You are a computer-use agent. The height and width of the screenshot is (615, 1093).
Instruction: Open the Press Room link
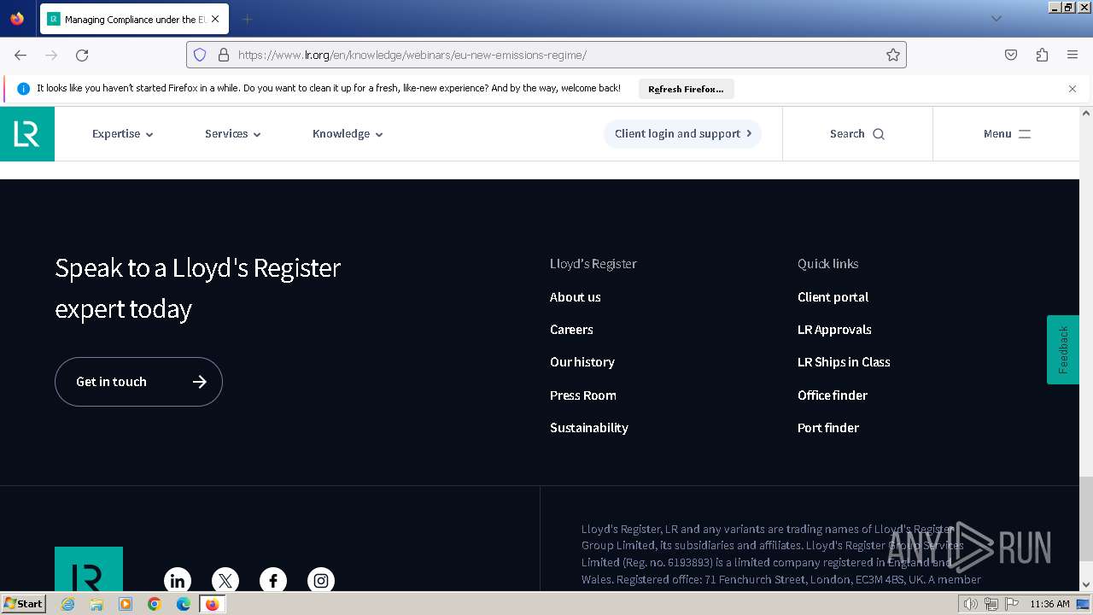[x=583, y=395]
